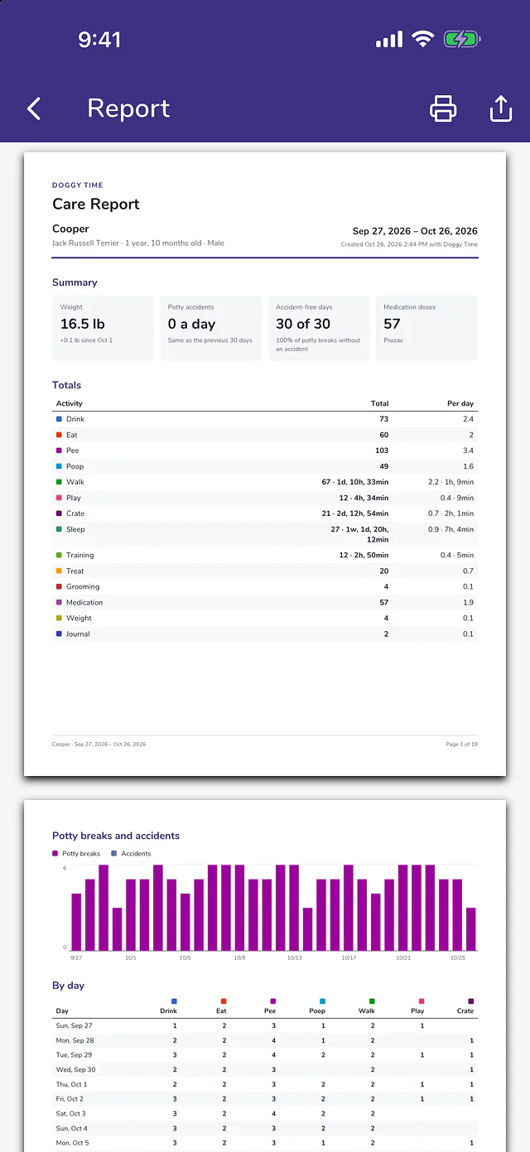Screen dimensions: 530x1152
Task: Click the Walk total 67 · 1d, 10h, 33min
Action: [x=355, y=482]
